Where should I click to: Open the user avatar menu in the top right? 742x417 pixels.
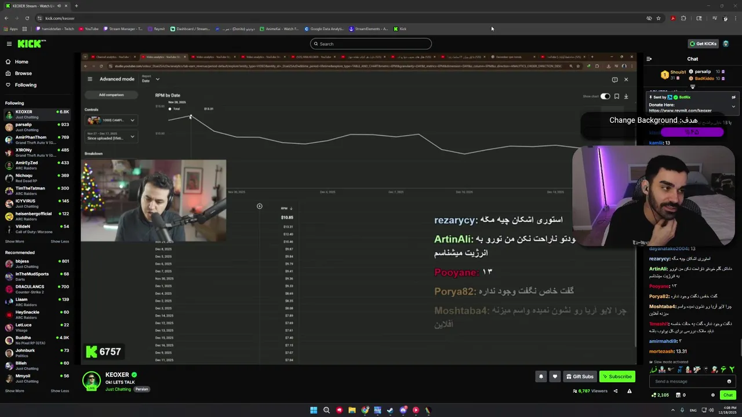click(726, 43)
